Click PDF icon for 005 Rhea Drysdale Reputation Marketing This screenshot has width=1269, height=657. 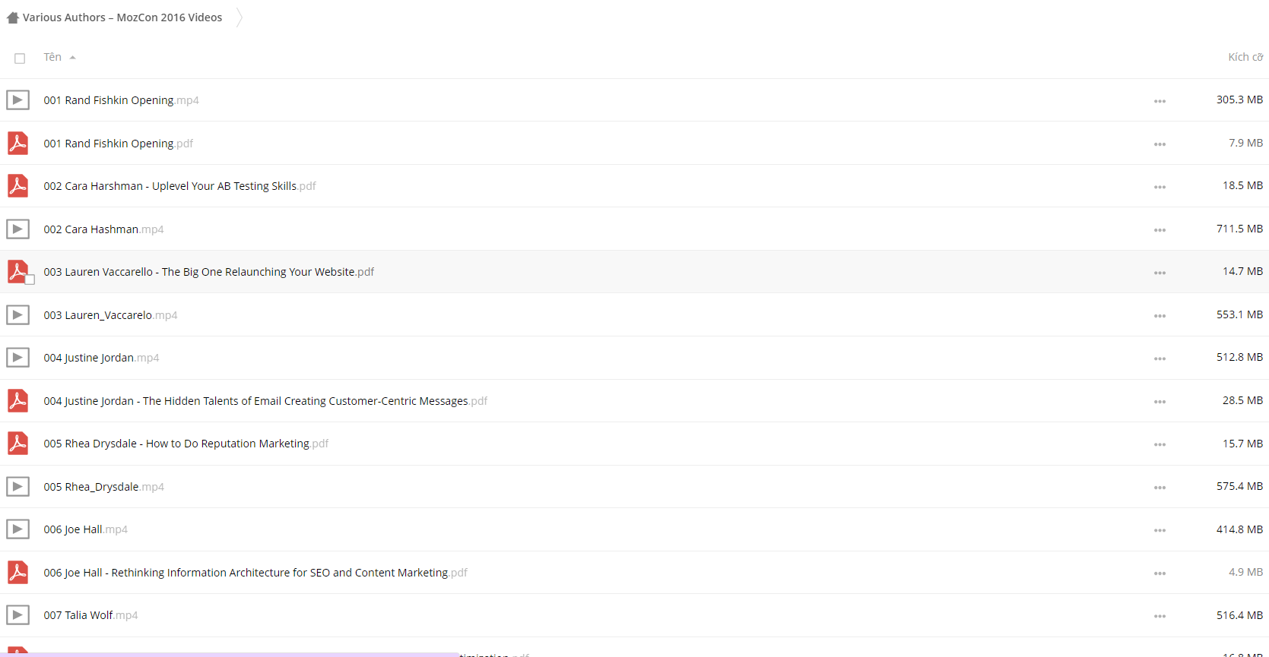[x=18, y=443]
